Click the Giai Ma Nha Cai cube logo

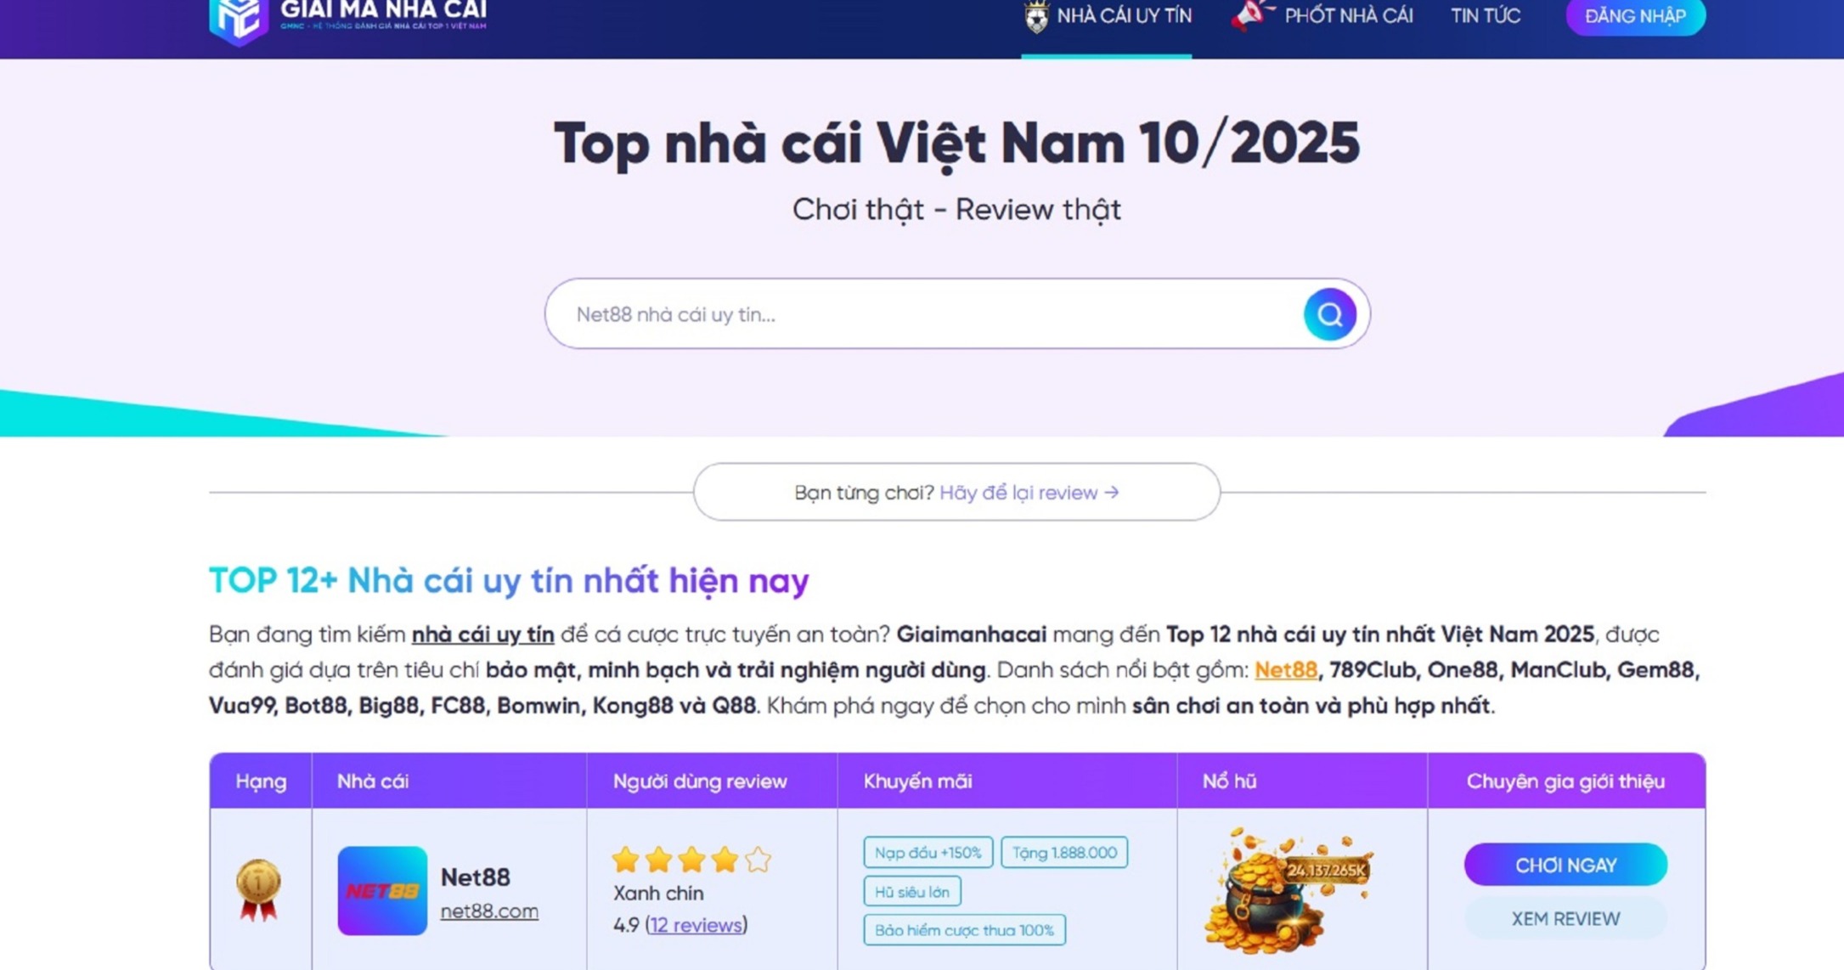[x=239, y=20]
